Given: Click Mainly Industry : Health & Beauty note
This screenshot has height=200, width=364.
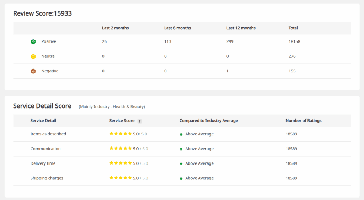Looking at the screenshot, I should tap(112, 107).
